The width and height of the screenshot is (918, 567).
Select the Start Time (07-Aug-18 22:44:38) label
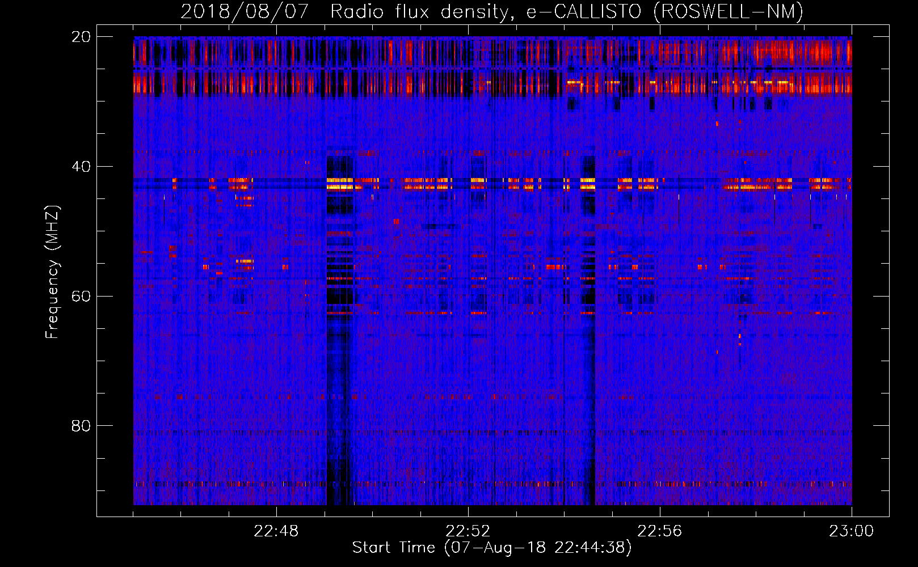click(492, 548)
